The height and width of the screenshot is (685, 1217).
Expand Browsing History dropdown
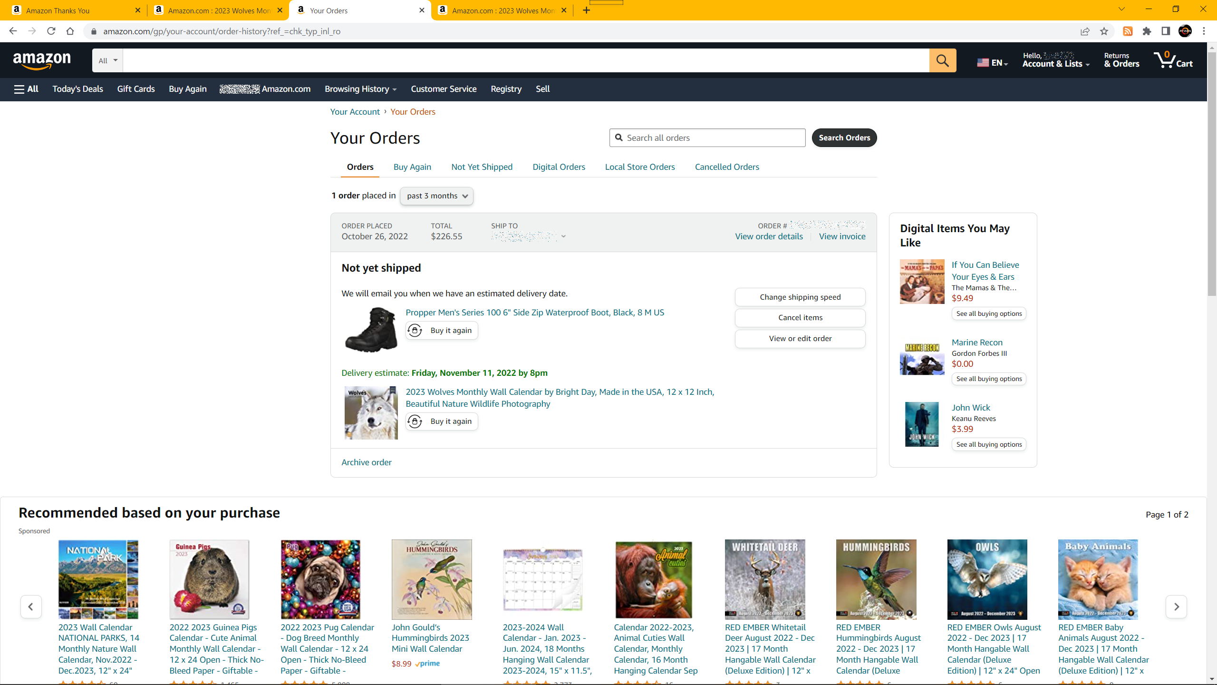pos(360,89)
